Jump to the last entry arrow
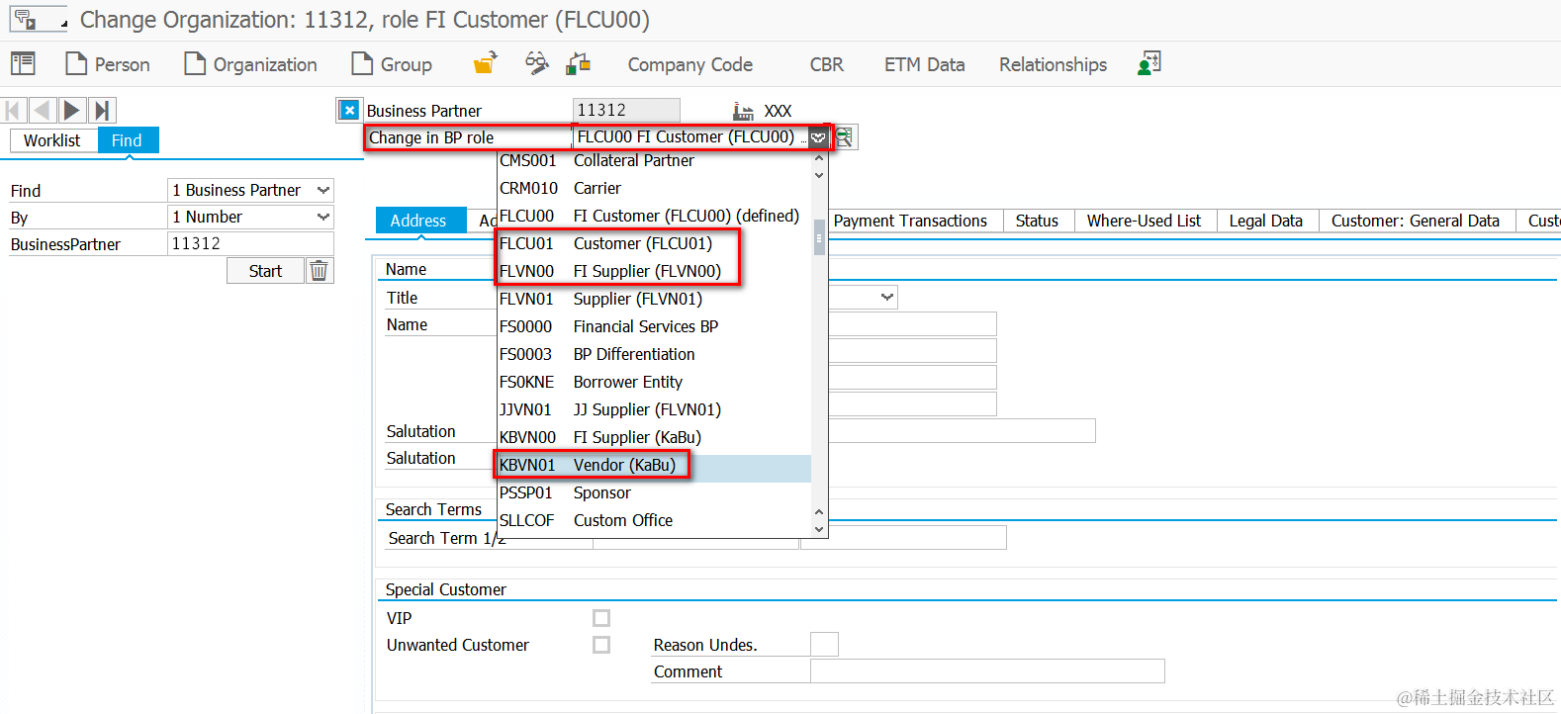Viewport: 1561px width, 714px height. coord(102,110)
